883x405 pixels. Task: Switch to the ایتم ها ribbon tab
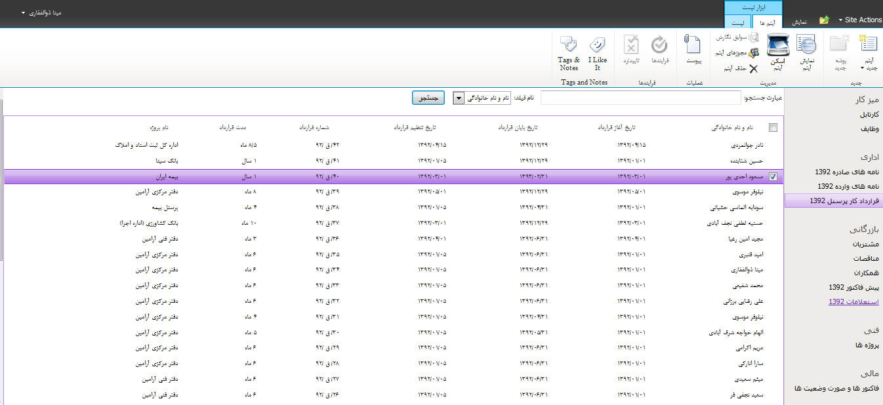point(767,22)
